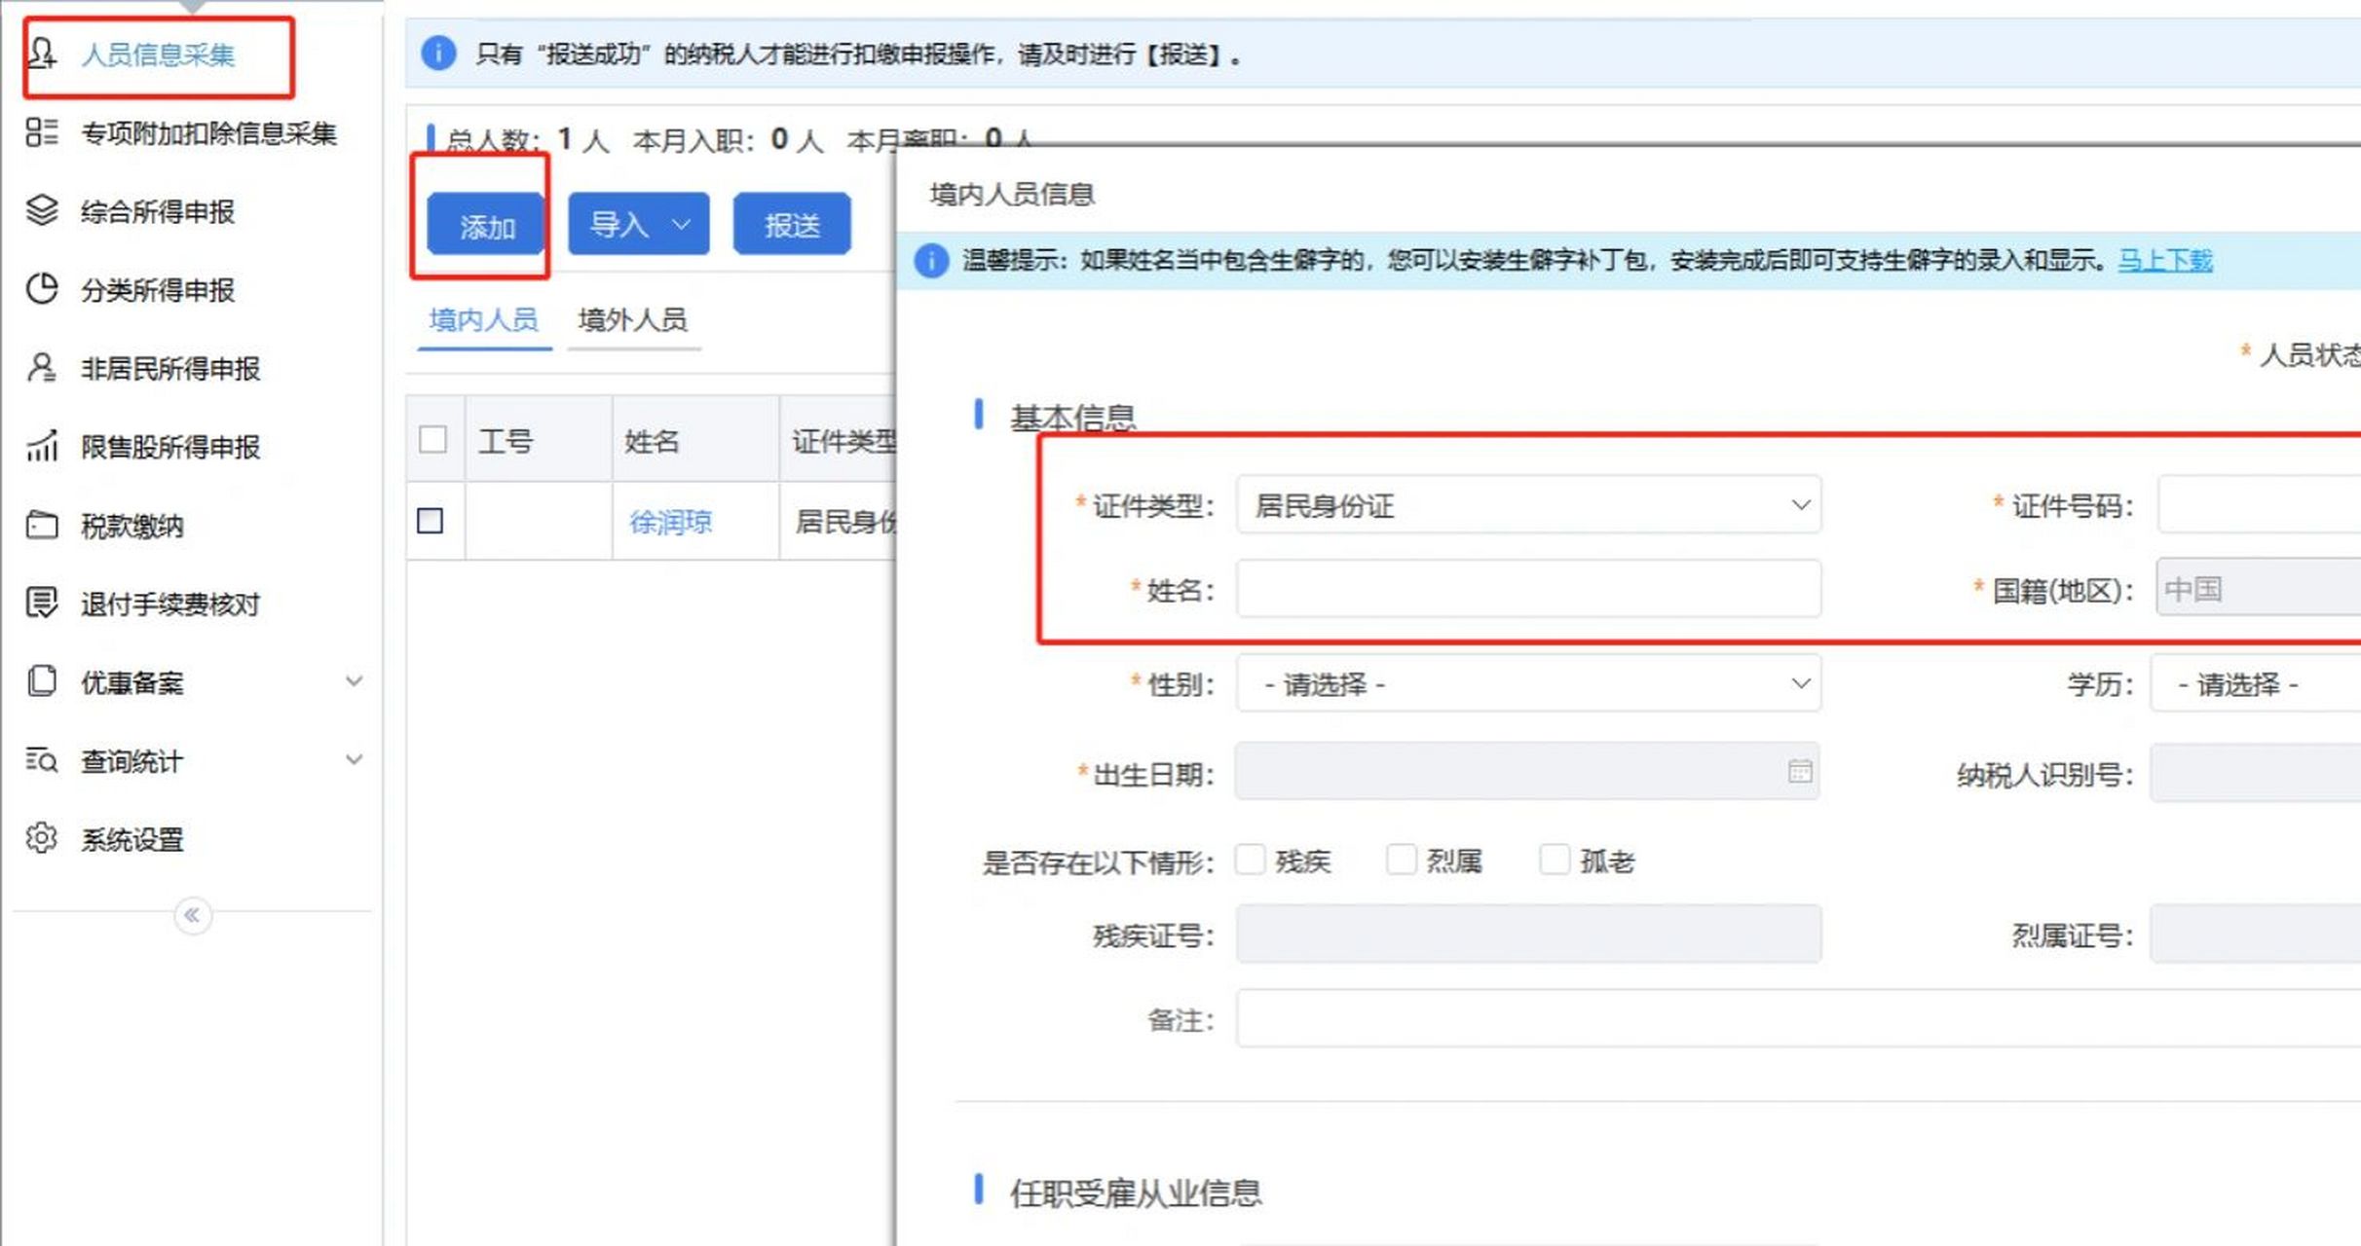Switch to 境外人员 tab
The width and height of the screenshot is (2361, 1246).
pos(633,319)
